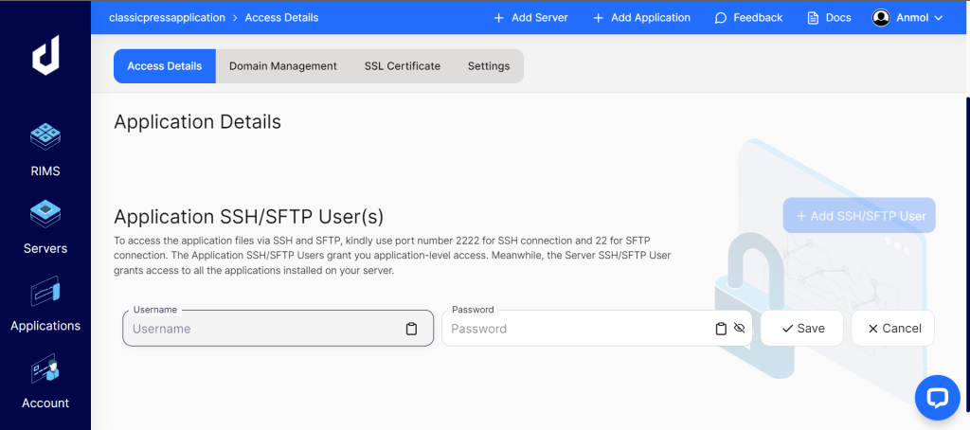
Task: Click Add SSH/SFTP User button
Action: (859, 216)
